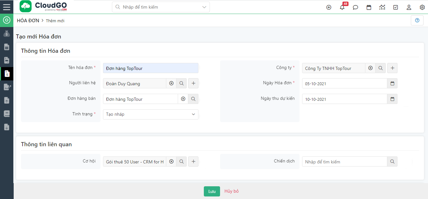Open date picker for Ngày thu dự kiến
The width and height of the screenshot is (428, 199).
pyautogui.click(x=392, y=99)
